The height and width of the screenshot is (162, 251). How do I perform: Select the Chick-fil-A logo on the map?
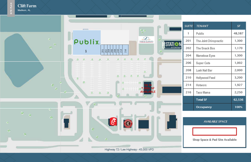point(113,122)
